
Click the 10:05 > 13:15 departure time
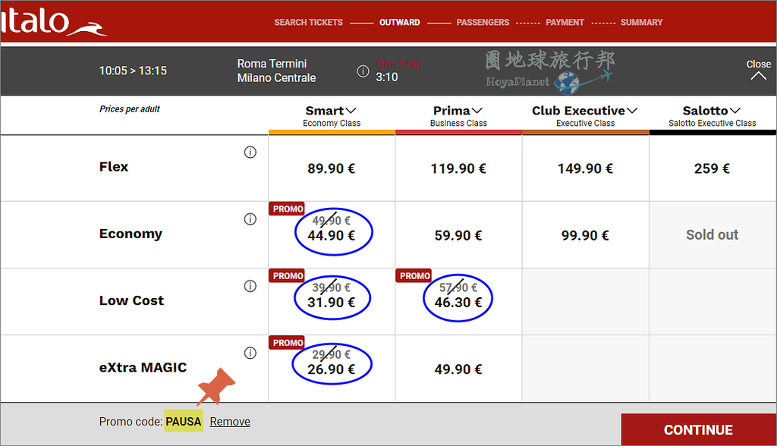click(133, 71)
